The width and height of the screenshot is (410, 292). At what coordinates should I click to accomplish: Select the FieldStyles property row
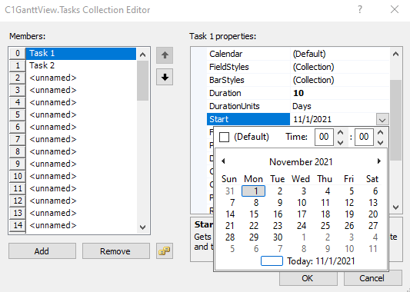[x=298, y=67]
